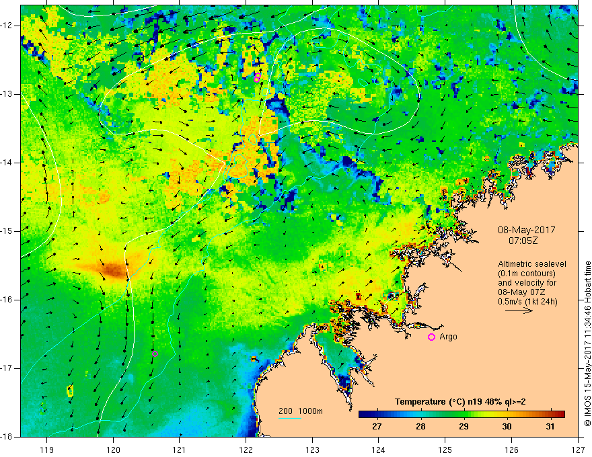
Task: Click the "08-May 07Z" caption line
Action: (521, 292)
